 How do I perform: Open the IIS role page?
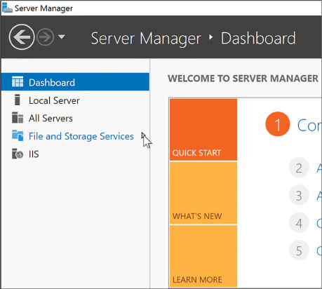coord(75,154)
